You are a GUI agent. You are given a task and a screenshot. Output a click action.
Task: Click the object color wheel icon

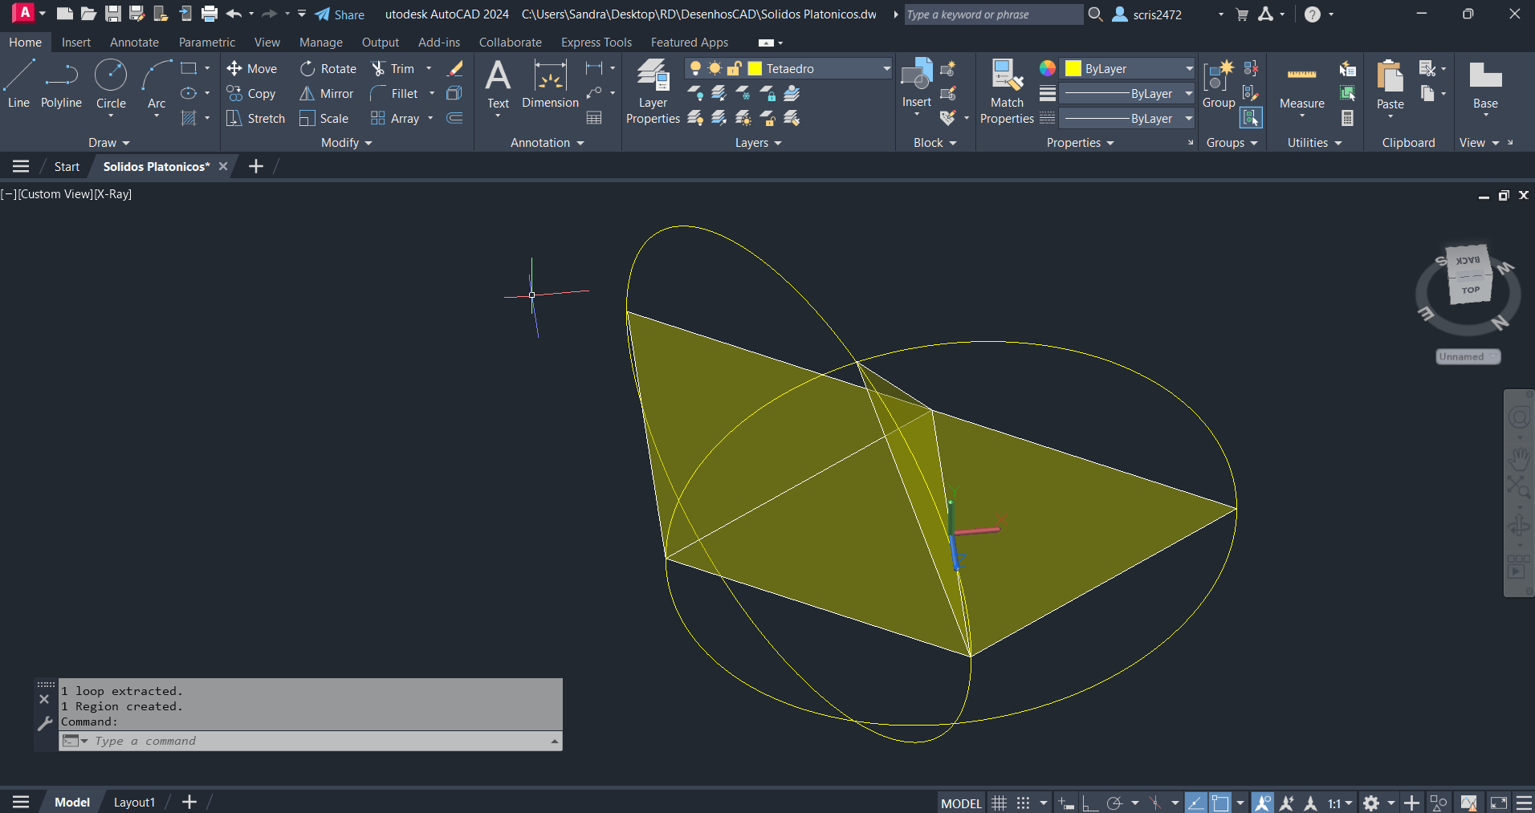point(1048,68)
